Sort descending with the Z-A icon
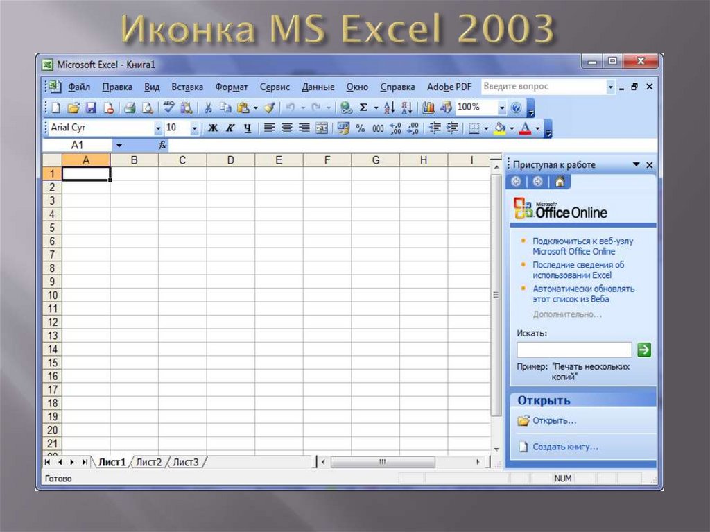Screen dimensions: 710x532 [x=406, y=108]
